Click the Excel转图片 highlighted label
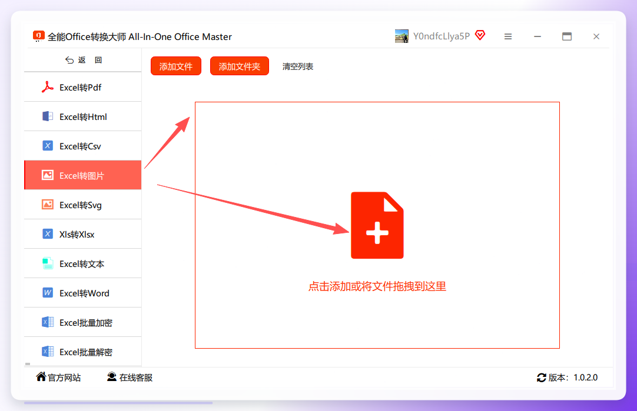 click(82, 176)
